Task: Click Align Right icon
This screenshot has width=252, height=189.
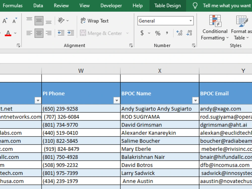Action: click(x=49, y=33)
